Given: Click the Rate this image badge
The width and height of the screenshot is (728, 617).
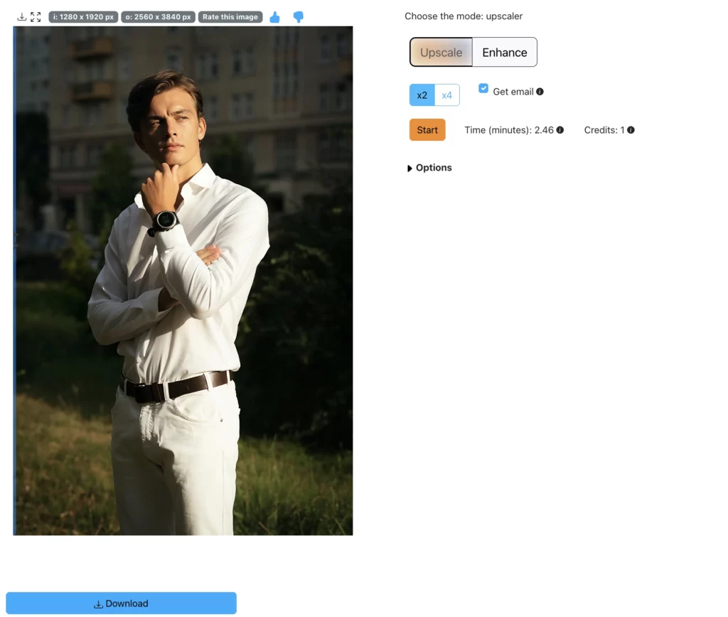Looking at the screenshot, I should click(x=230, y=16).
